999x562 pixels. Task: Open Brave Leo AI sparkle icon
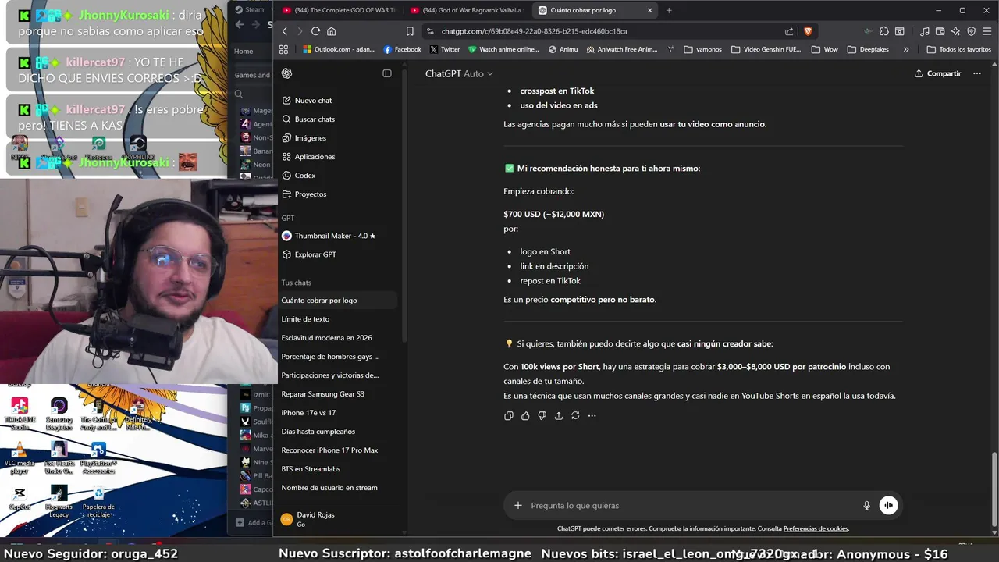pyautogui.click(x=956, y=31)
